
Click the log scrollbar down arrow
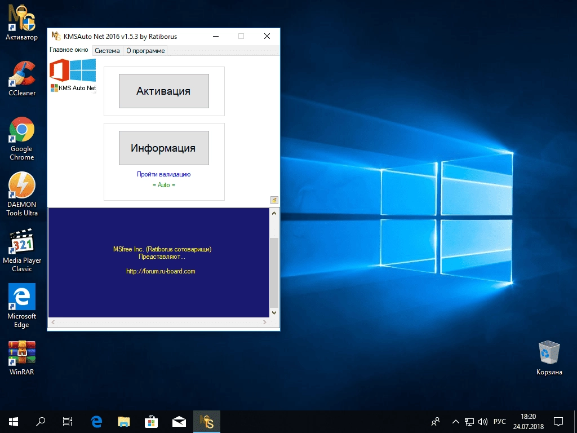click(x=274, y=312)
